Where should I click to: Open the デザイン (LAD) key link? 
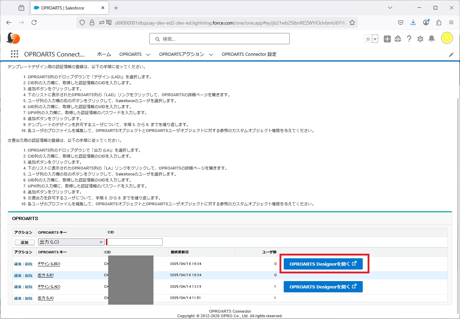(49, 287)
